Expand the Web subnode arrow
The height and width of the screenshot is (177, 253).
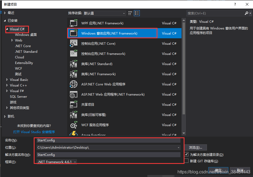[x=12, y=40]
